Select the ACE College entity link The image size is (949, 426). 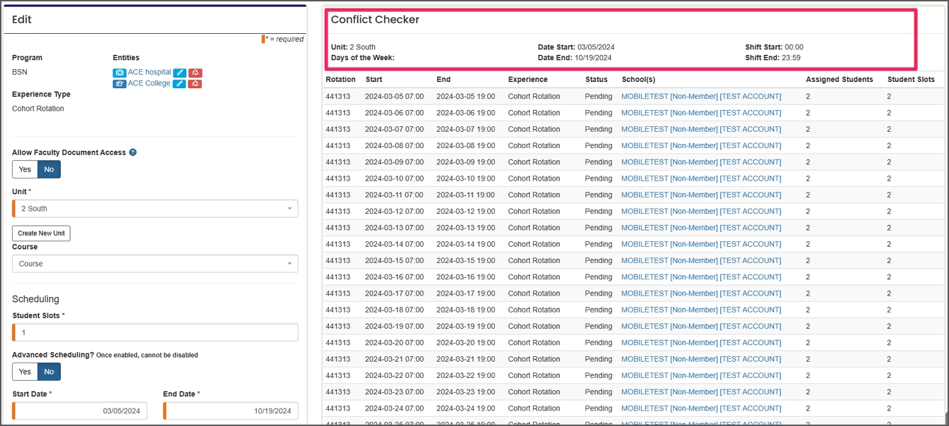point(146,83)
